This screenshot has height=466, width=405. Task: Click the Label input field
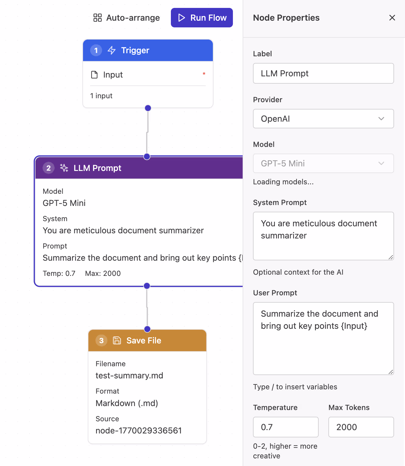click(323, 73)
